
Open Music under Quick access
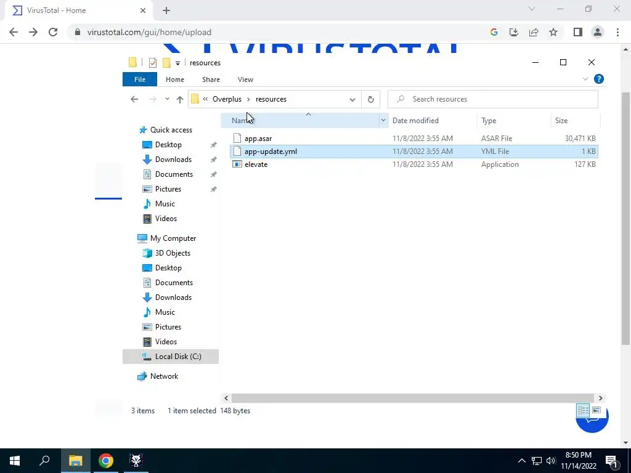pos(165,203)
